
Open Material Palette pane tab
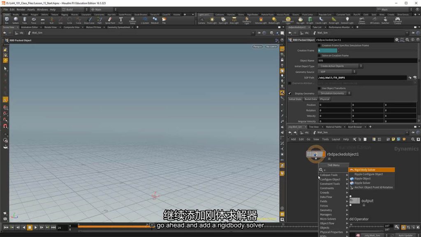(x=333, y=127)
